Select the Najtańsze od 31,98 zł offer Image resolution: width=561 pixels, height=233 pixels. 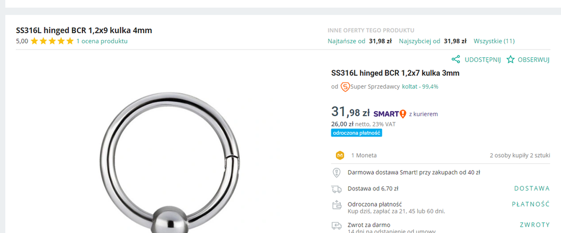[x=359, y=41]
